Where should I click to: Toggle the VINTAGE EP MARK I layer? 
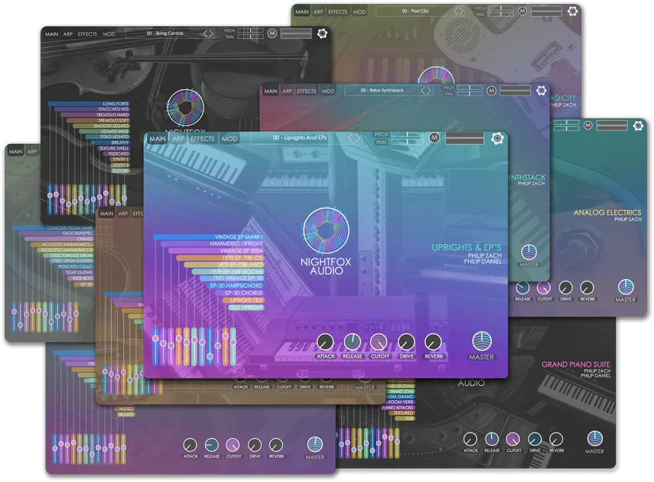[208, 236]
